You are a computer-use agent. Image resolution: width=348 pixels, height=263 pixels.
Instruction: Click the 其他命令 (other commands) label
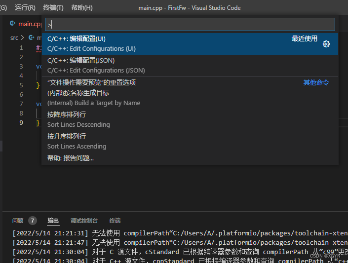[x=316, y=82]
